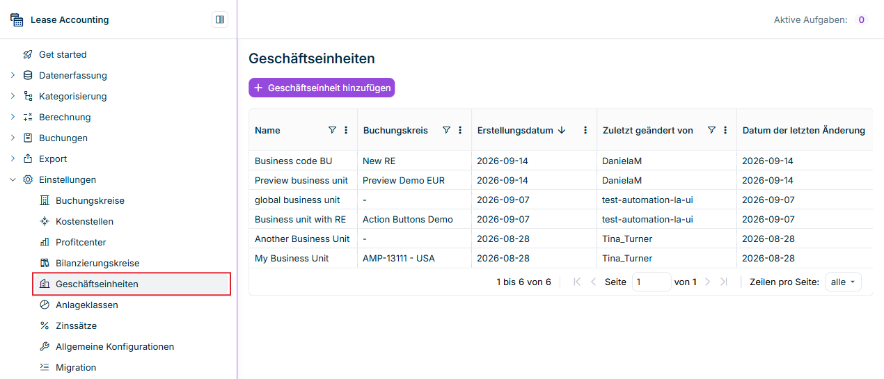Open the Zeilen pro Seite dropdown
This screenshot has width=884, height=379.
pos(843,282)
